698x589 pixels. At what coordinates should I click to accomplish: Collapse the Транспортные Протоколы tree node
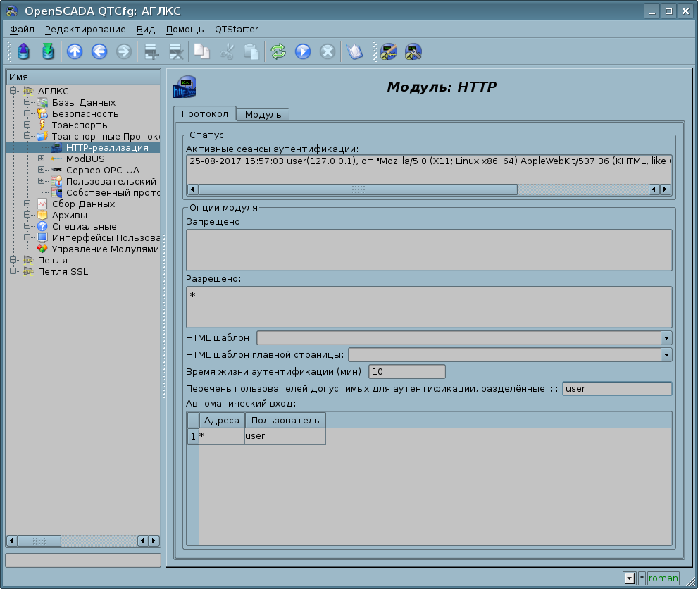click(27, 137)
